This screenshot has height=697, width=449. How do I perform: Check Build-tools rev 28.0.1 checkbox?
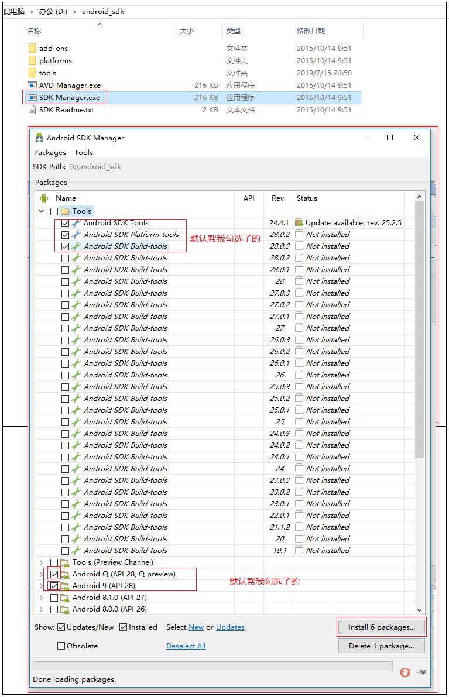(x=66, y=270)
